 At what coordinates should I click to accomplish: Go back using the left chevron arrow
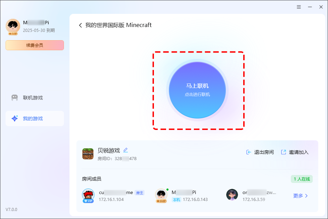coord(80,25)
